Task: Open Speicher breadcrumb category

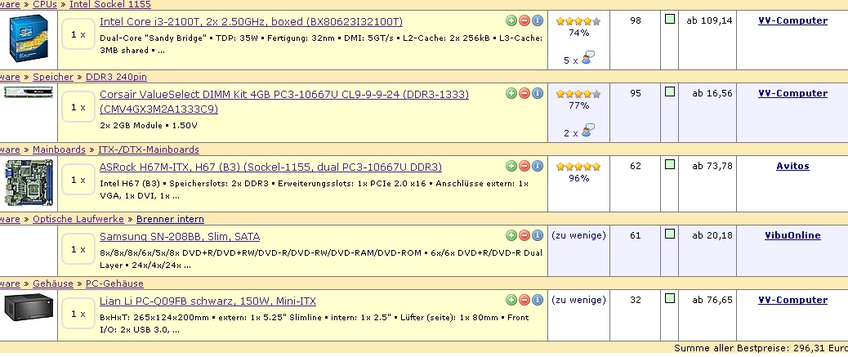Action: (53, 77)
